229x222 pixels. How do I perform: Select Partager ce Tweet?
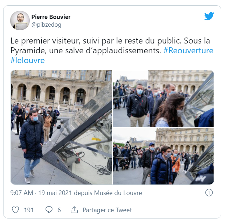107,210
